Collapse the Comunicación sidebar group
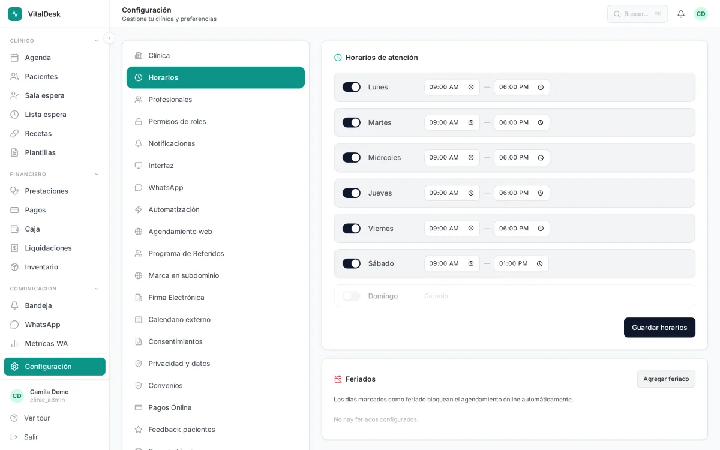The image size is (720, 450). click(x=97, y=289)
